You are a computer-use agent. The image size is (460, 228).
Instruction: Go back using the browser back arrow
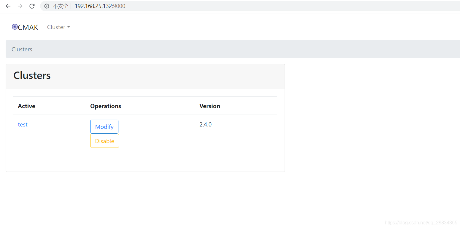[8, 6]
